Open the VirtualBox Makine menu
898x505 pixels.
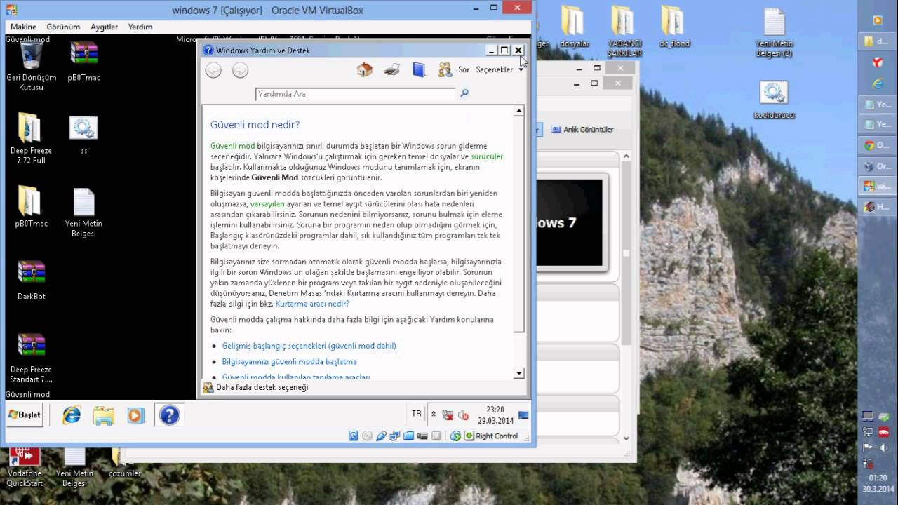(23, 27)
